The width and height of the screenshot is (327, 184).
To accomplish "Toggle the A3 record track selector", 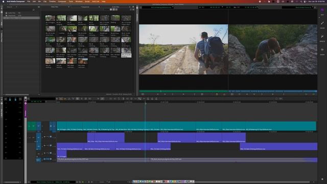I will coord(39,154).
